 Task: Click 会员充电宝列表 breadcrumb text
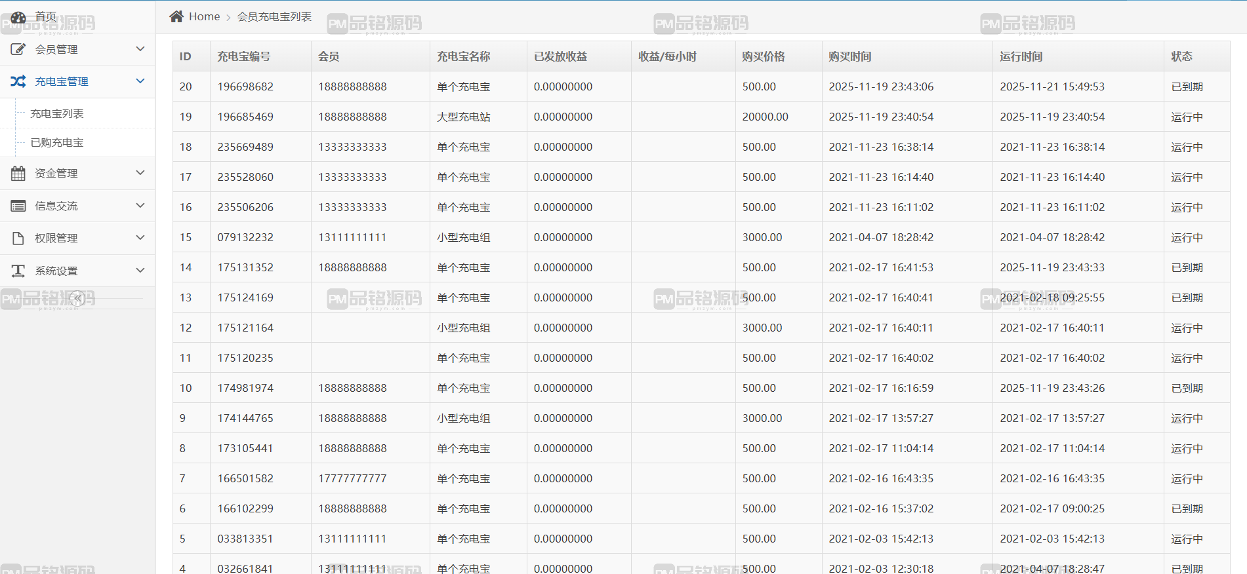pyautogui.click(x=274, y=16)
